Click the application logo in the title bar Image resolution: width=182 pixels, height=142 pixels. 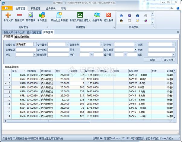[x=3, y=3]
